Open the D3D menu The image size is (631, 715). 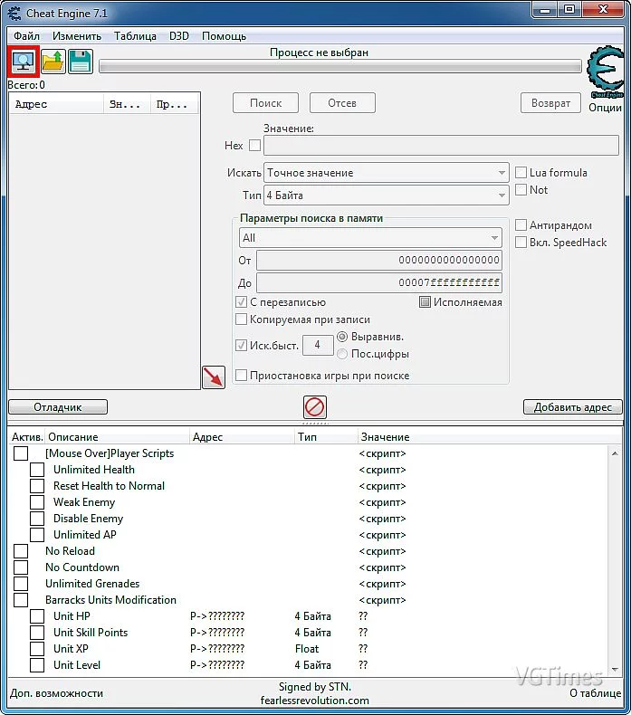tap(179, 36)
